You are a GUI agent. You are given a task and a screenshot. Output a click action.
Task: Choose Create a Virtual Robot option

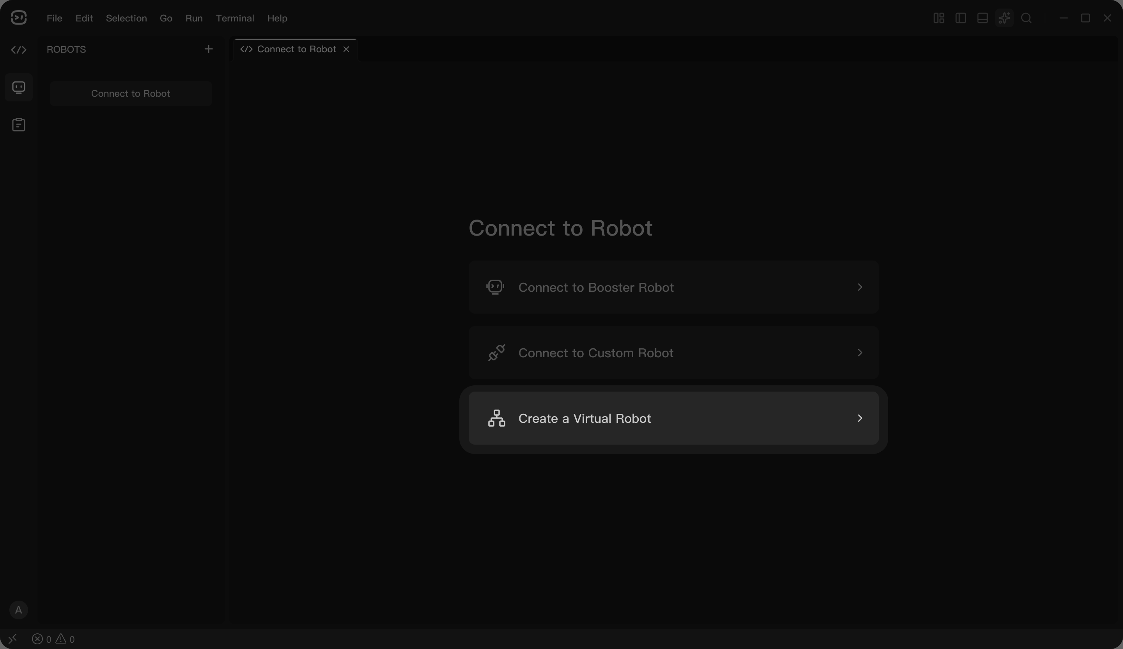pyautogui.click(x=673, y=418)
